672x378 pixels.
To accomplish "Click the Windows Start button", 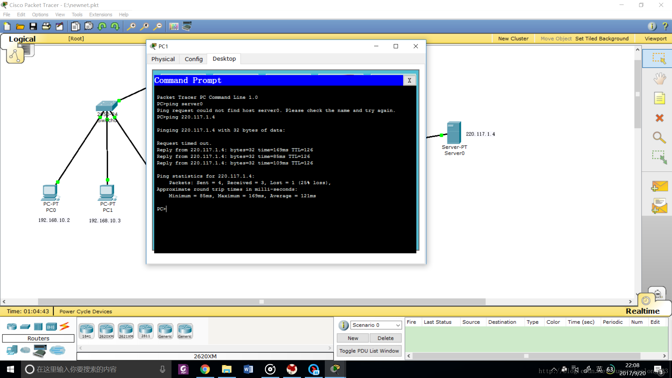I will coord(10,369).
